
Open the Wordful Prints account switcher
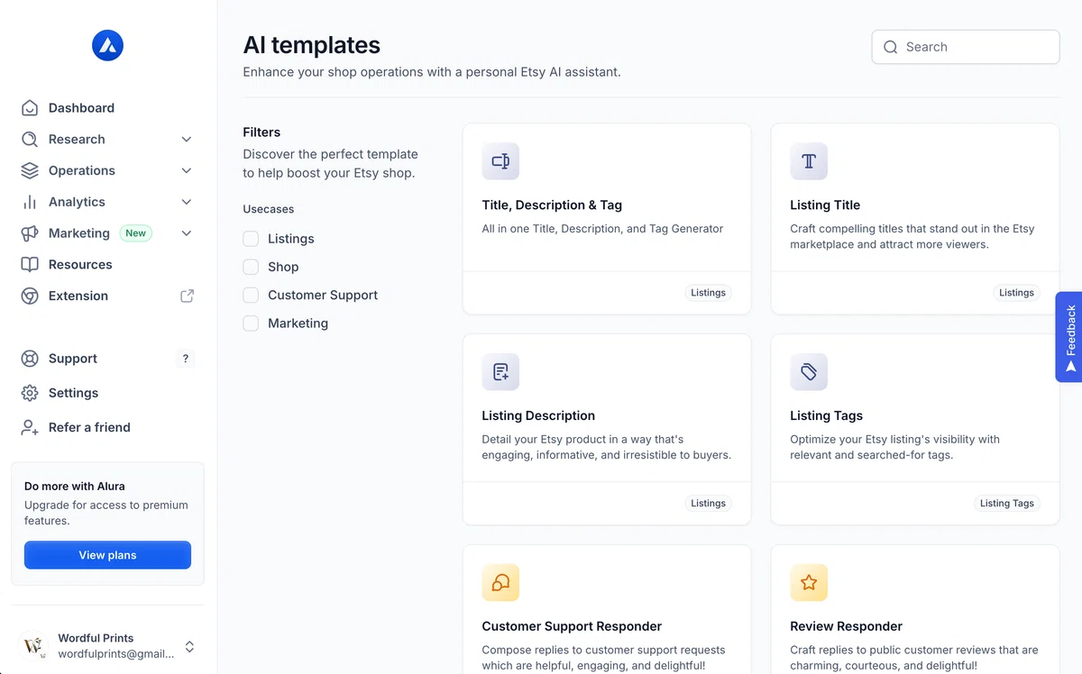point(107,646)
